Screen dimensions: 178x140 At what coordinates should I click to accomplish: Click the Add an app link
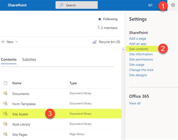pyautogui.click(x=137, y=44)
